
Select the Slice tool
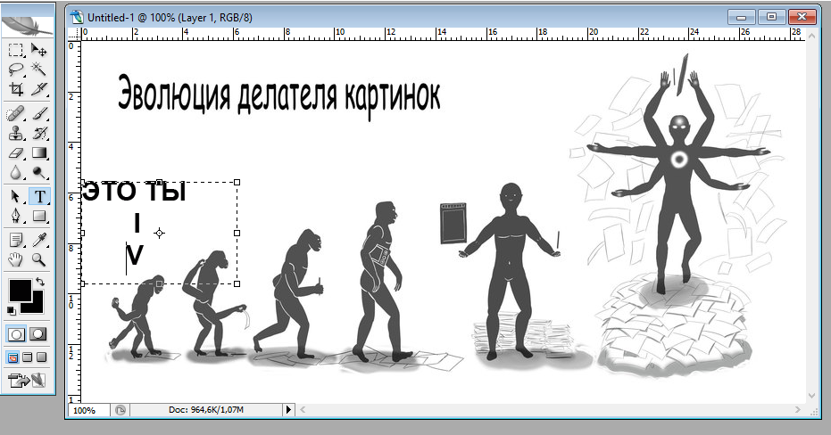pos(38,89)
